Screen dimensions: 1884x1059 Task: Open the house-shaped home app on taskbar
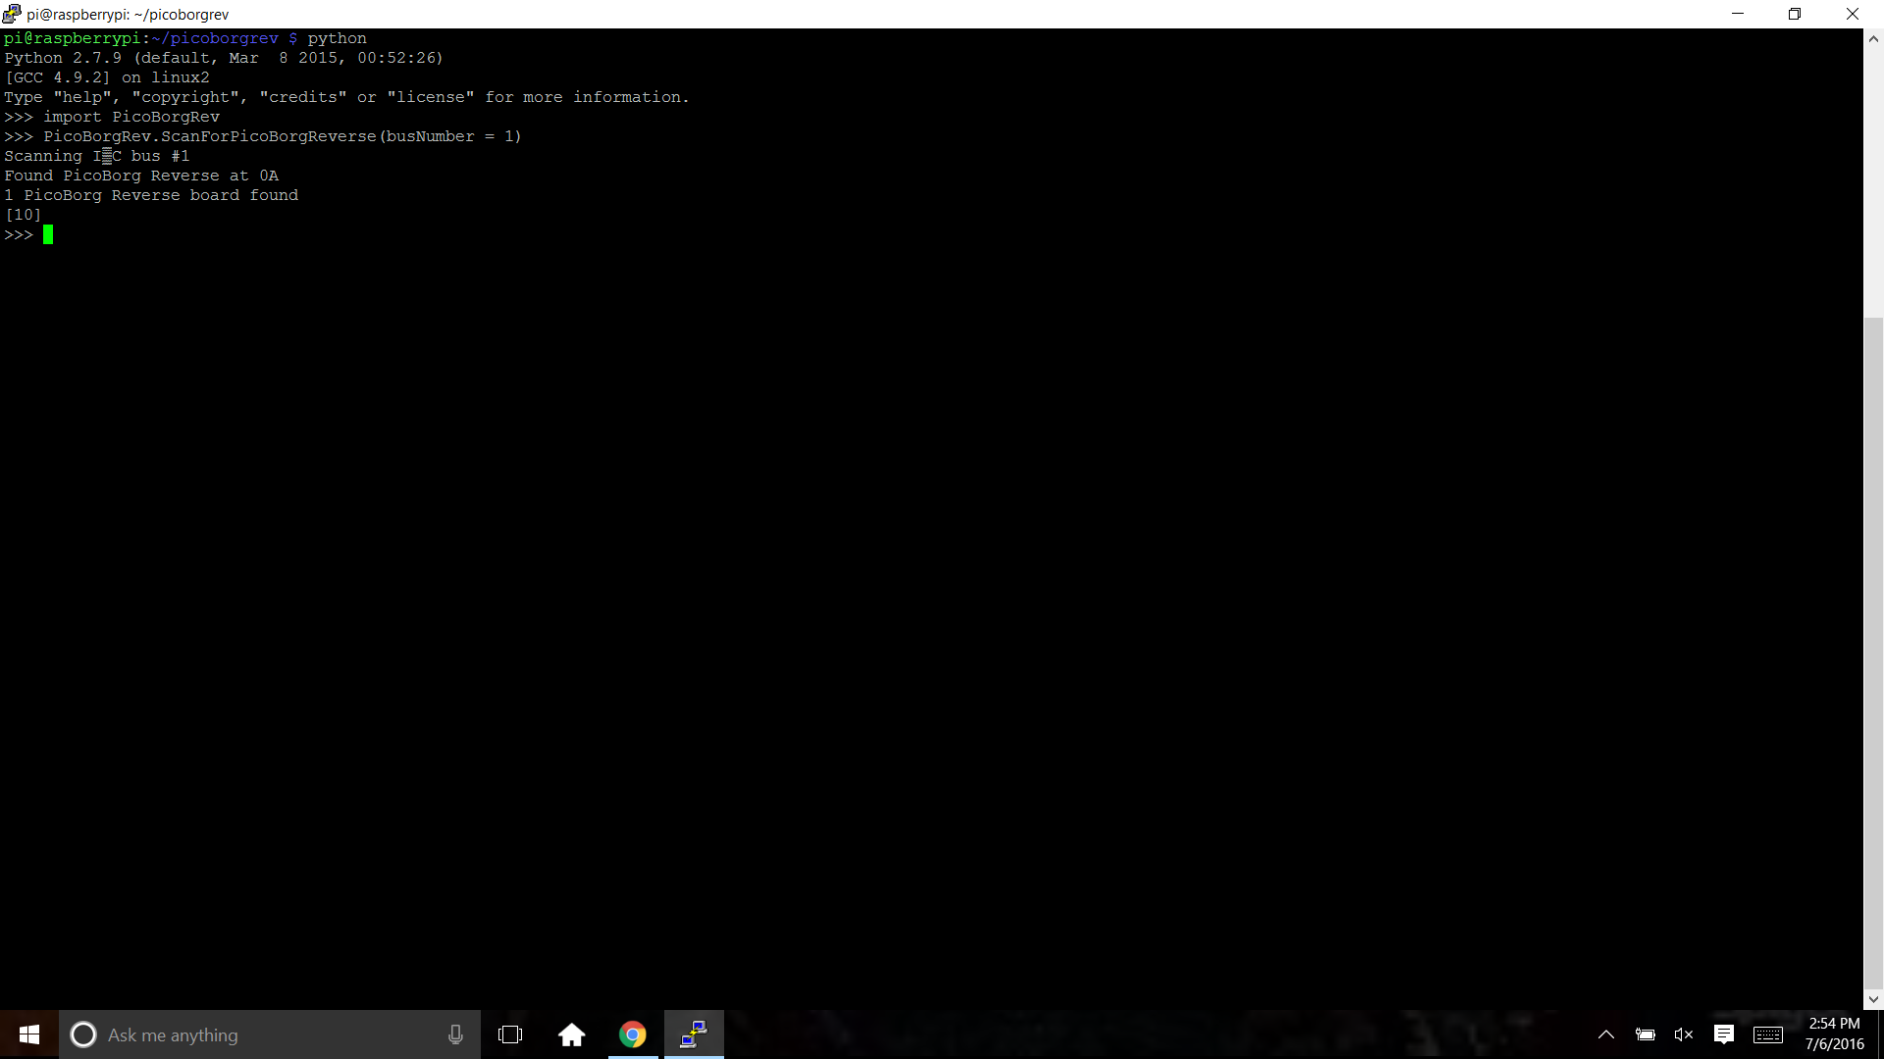click(x=571, y=1034)
